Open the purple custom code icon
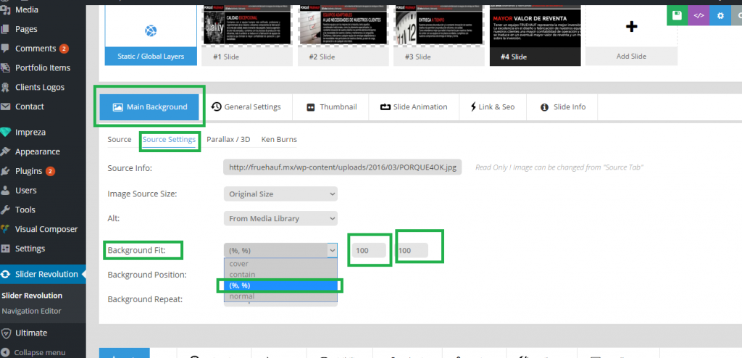Viewport: 742px width, 358px height. click(x=699, y=15)
